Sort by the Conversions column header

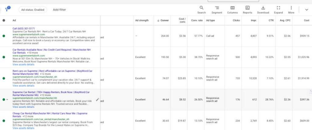coord(163,20)
